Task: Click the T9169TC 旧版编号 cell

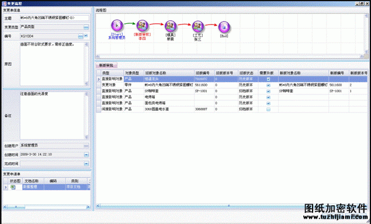Action: (204, 79)
